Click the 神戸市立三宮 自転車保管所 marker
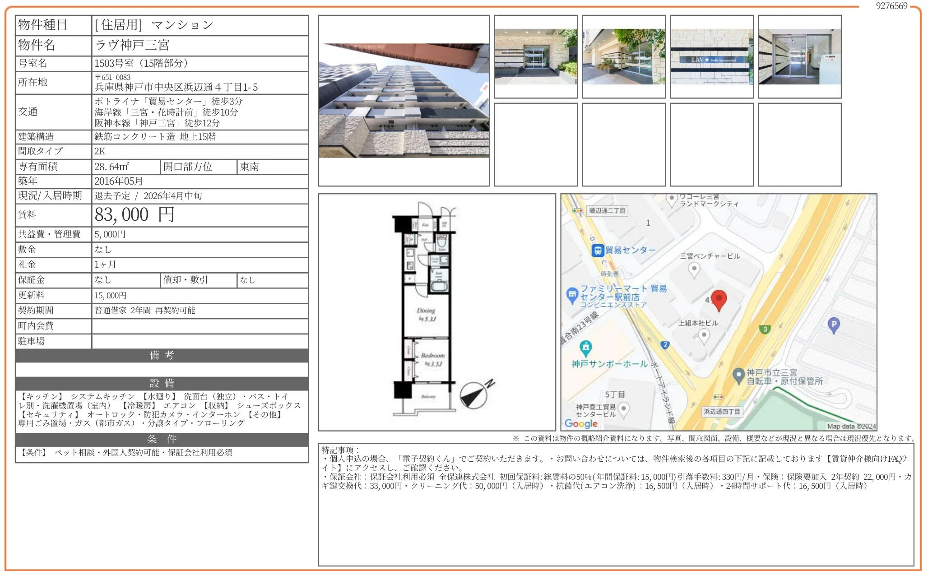Image resolution: width=928 pixels, height=571 pixels. point(738,375)
